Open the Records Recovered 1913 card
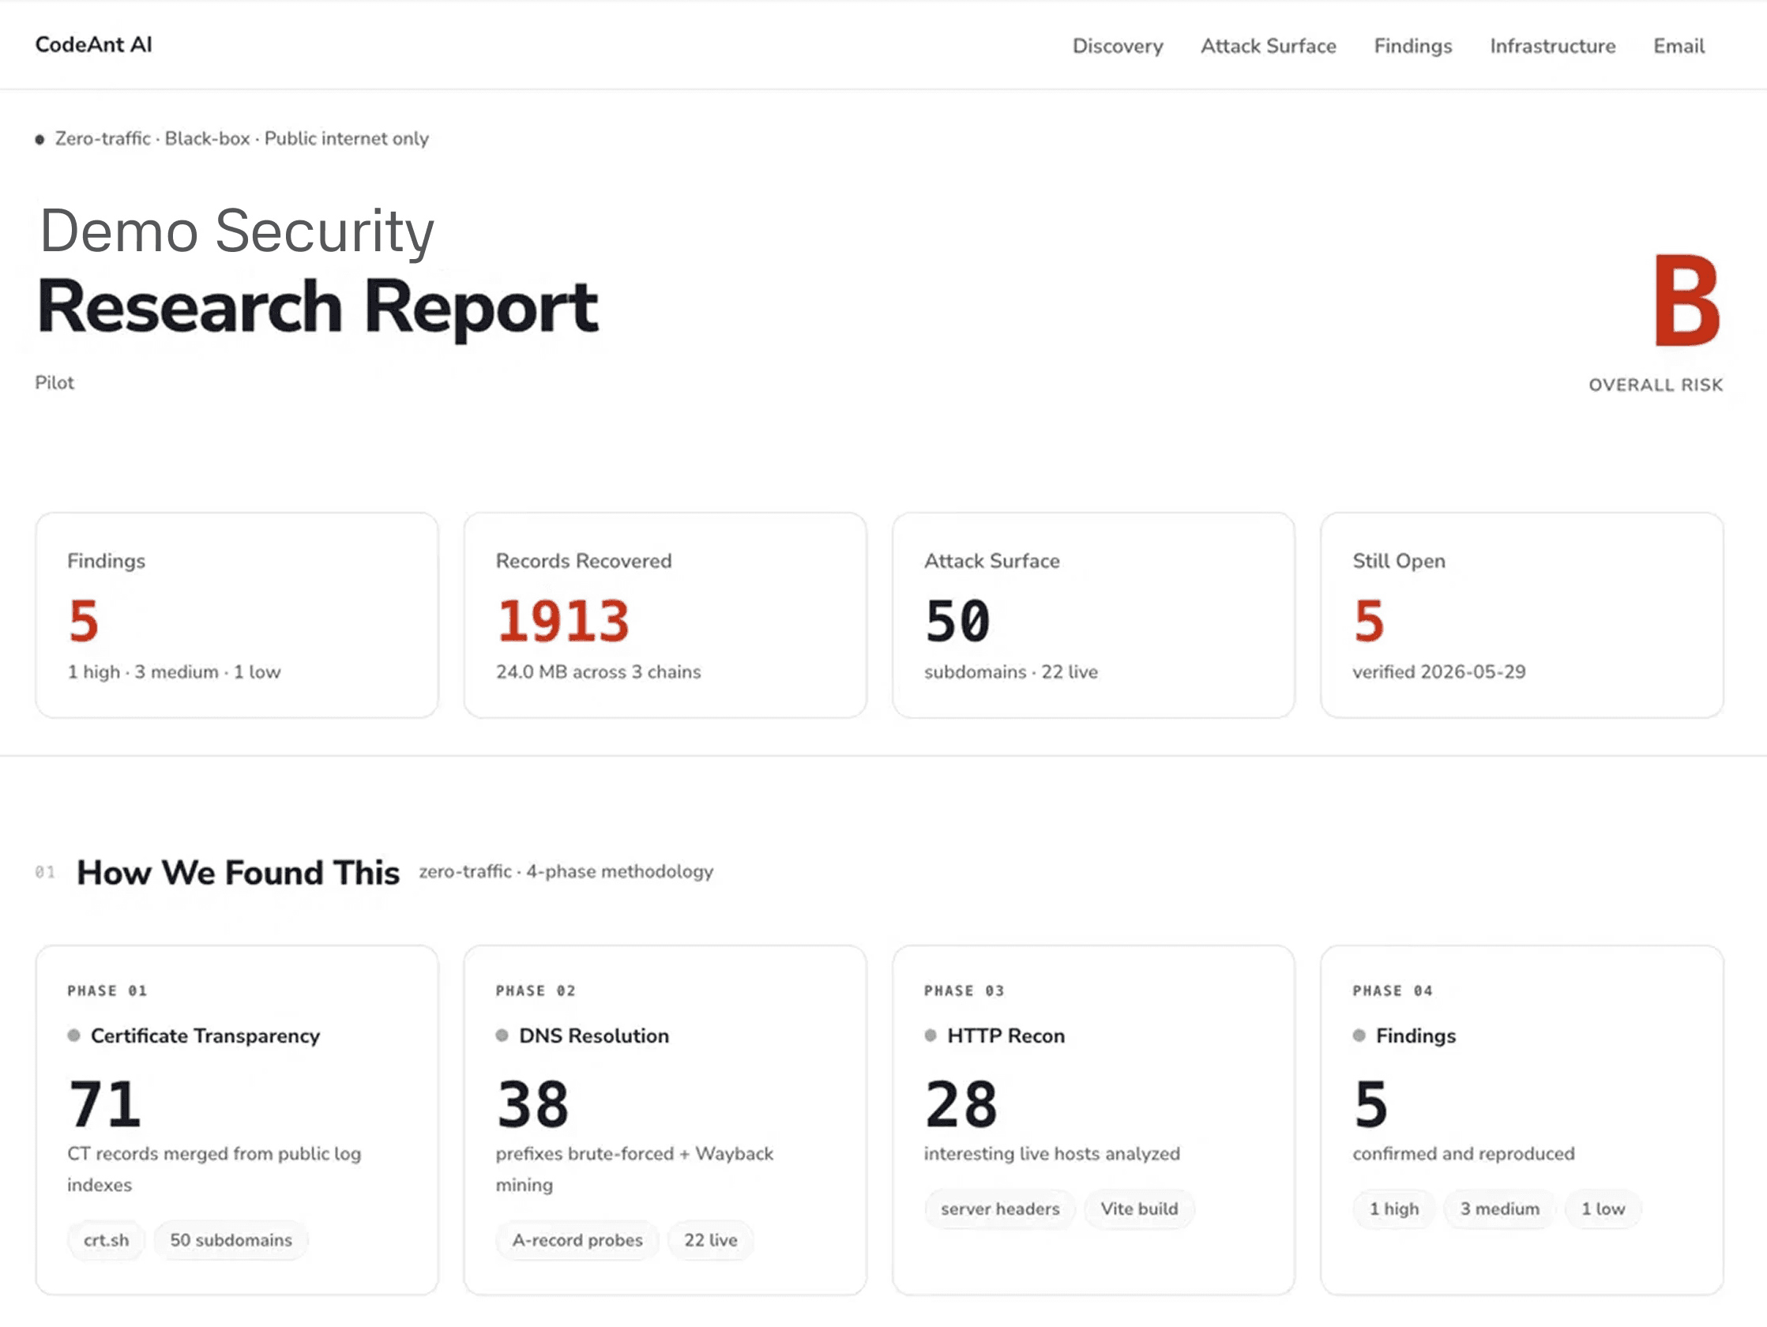The width and height of the screenshot is (1767, 1327). point(665,615)
